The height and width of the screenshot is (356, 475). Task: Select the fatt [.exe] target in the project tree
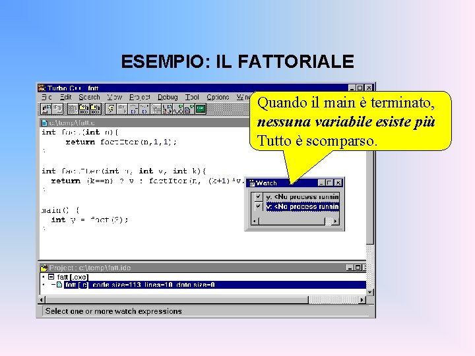pos(73,277)
